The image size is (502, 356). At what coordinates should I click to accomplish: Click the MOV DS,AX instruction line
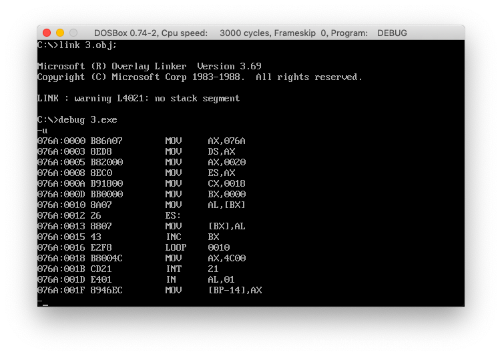tap(136, 151)
